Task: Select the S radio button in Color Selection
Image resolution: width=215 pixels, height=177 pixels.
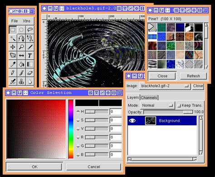Action: (x=78, y=120)
